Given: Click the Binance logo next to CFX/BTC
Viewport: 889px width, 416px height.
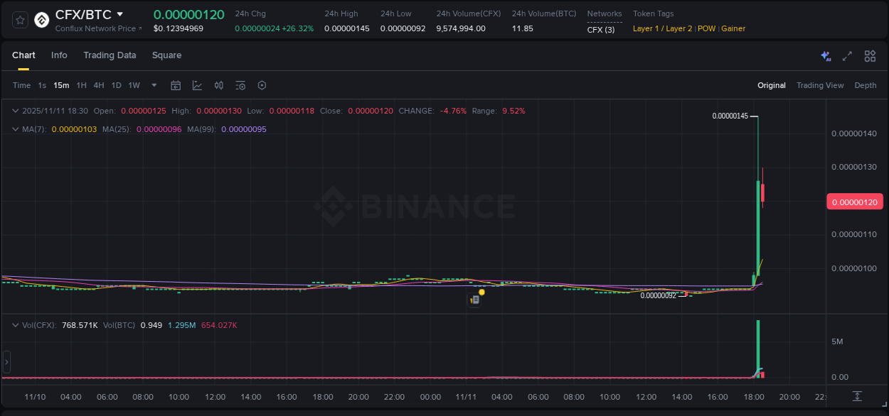Looking at the screenshot, I should click(41, 19).
